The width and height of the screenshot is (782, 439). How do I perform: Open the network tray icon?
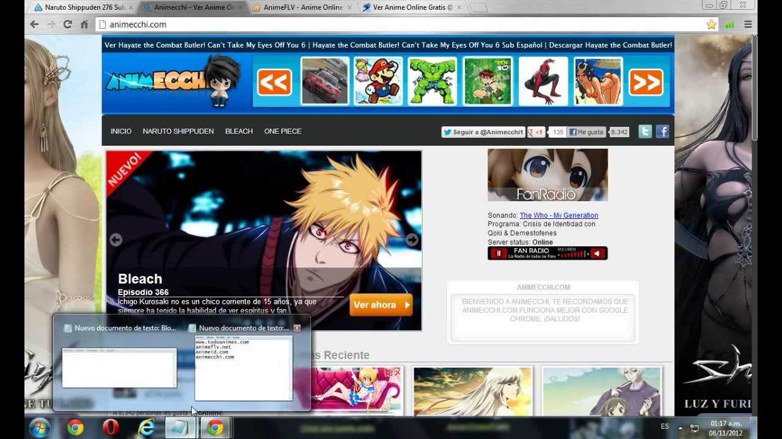pyautogui.click(x=695, y=428)
